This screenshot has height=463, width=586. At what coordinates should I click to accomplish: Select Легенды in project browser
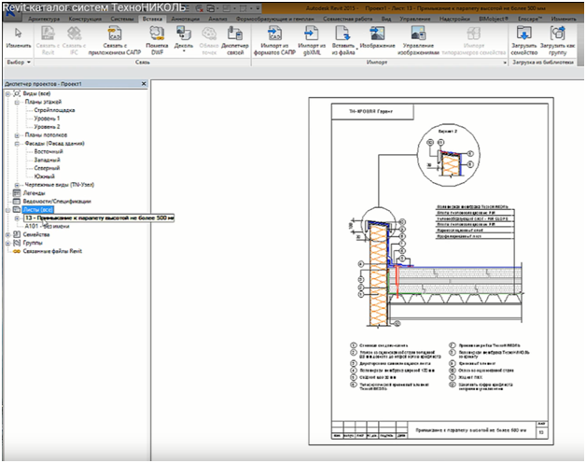34,193
